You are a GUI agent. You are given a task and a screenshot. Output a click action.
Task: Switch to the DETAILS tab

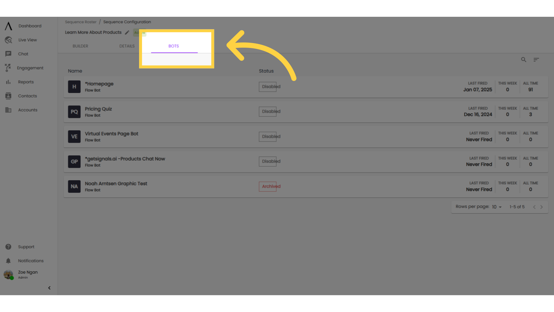[x=127, y=46]
